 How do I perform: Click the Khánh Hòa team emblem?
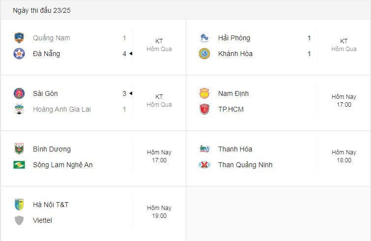pyautogui.click(x=204, y=54)
